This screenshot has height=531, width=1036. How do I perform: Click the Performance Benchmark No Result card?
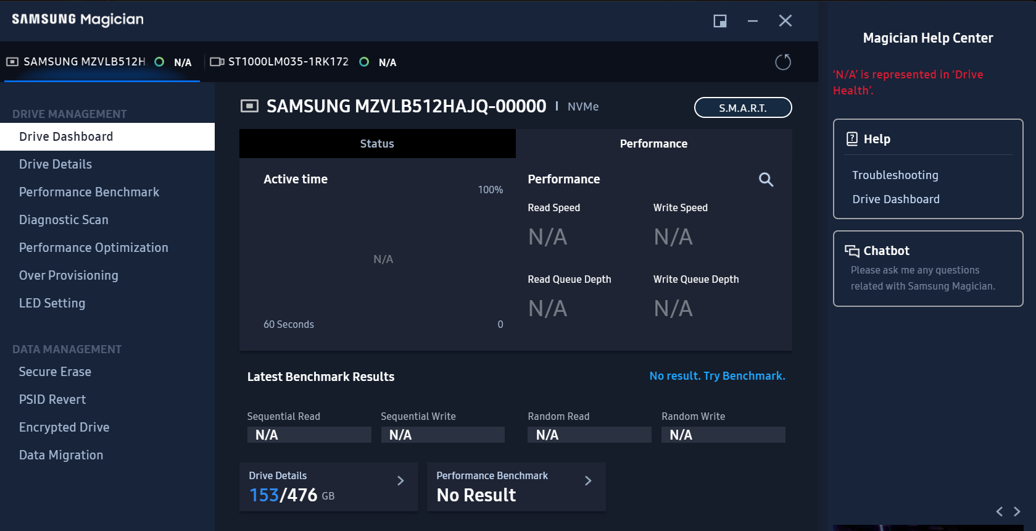click(516, 487)
